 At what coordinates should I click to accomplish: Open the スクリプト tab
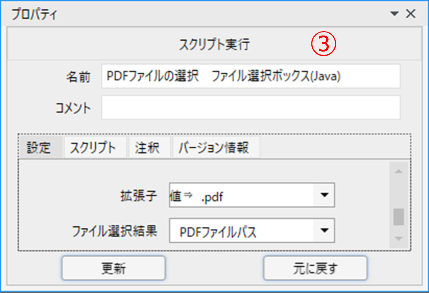[x=93, y=148]
